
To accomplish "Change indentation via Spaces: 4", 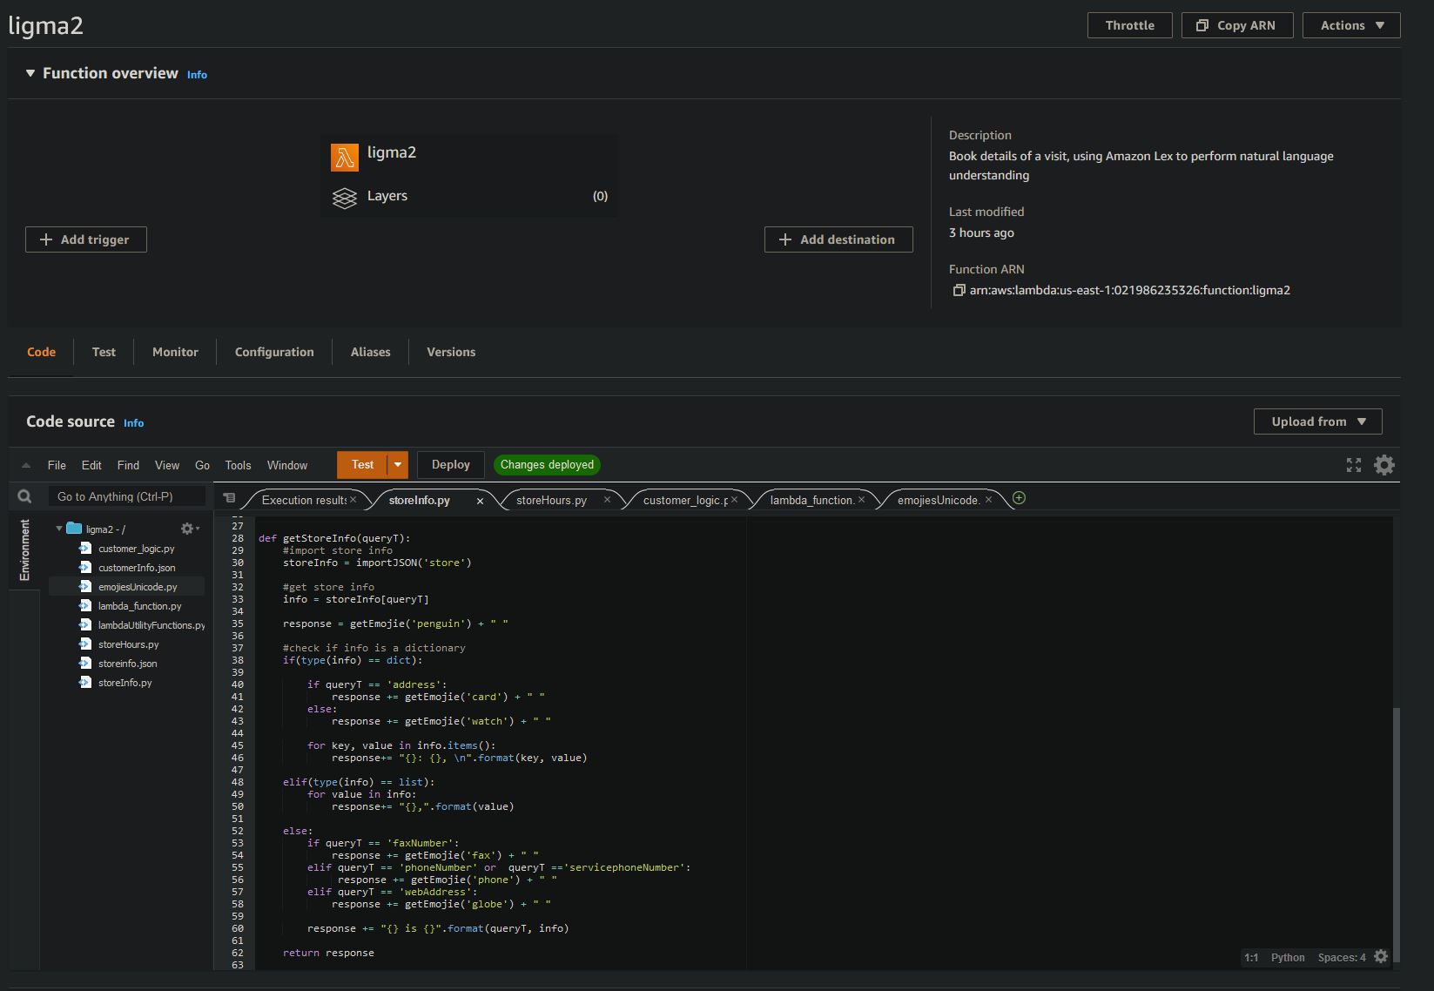I will tap(1342, 957).
